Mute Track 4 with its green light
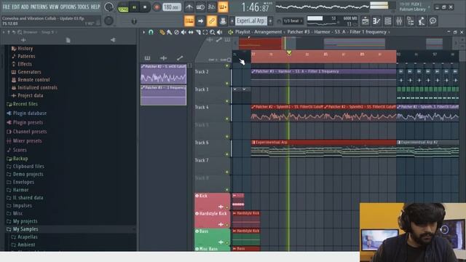The width and height of the screenshot is (466, 262). pyautogui.click(x=227, y=119)
